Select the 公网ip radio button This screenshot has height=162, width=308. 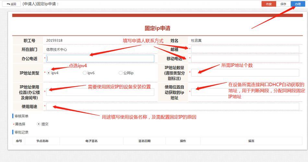pos(121,73)
